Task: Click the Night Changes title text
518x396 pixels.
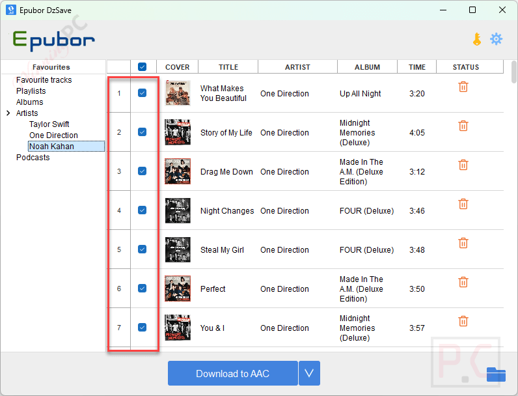Action: [227, 210]
